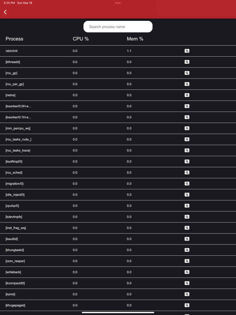Click magnifier icon beside [migration/0]
This screenshot has height=315, width=236.
click(x=187, y=183)
